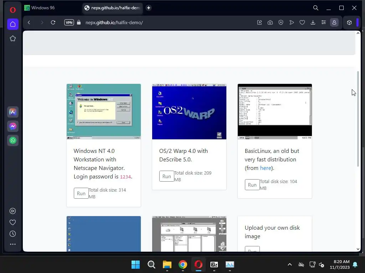Open sidebar heart pinboards icon
The width and height of the screenshot is (365, 273).
pos(12,223)
